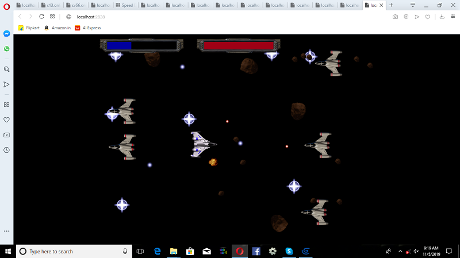Click the enemy fighter at top right
Image resolution: width=460 pixels, height=258 pixels.
coord(329,63)
